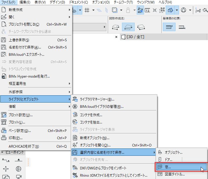Click the ruler measure icon

click(x=147, y=10)
